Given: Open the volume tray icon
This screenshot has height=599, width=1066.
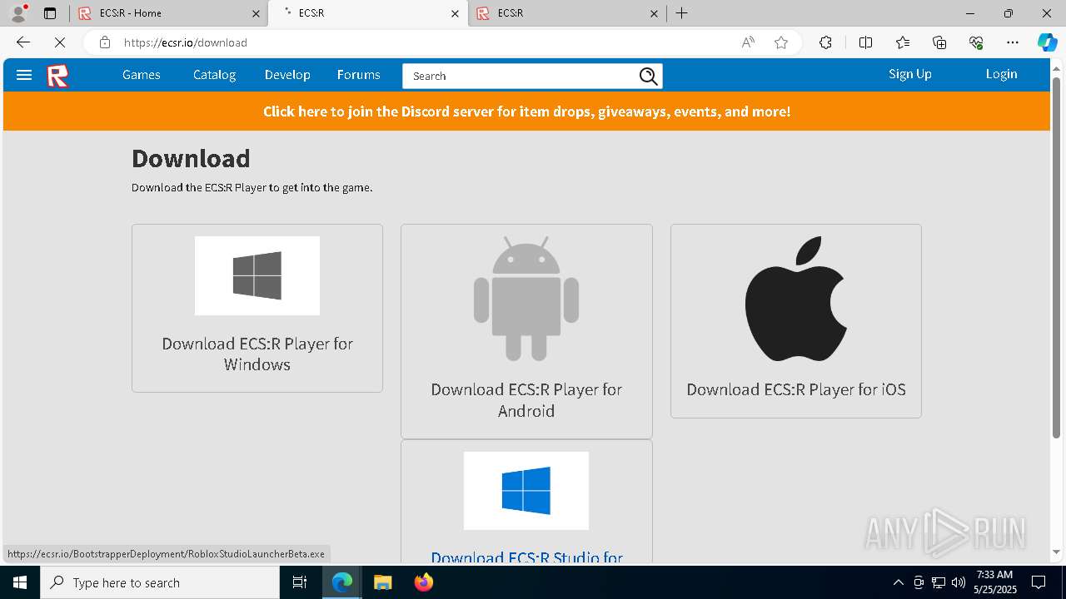Looking at the screenshot, I should (x=958, y=582).
